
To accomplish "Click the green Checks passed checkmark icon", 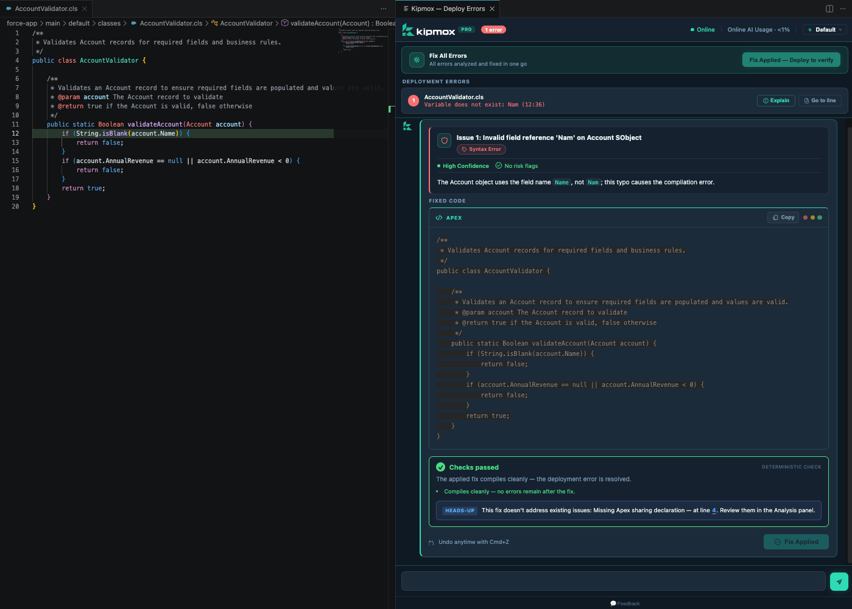I will [441, 467].
